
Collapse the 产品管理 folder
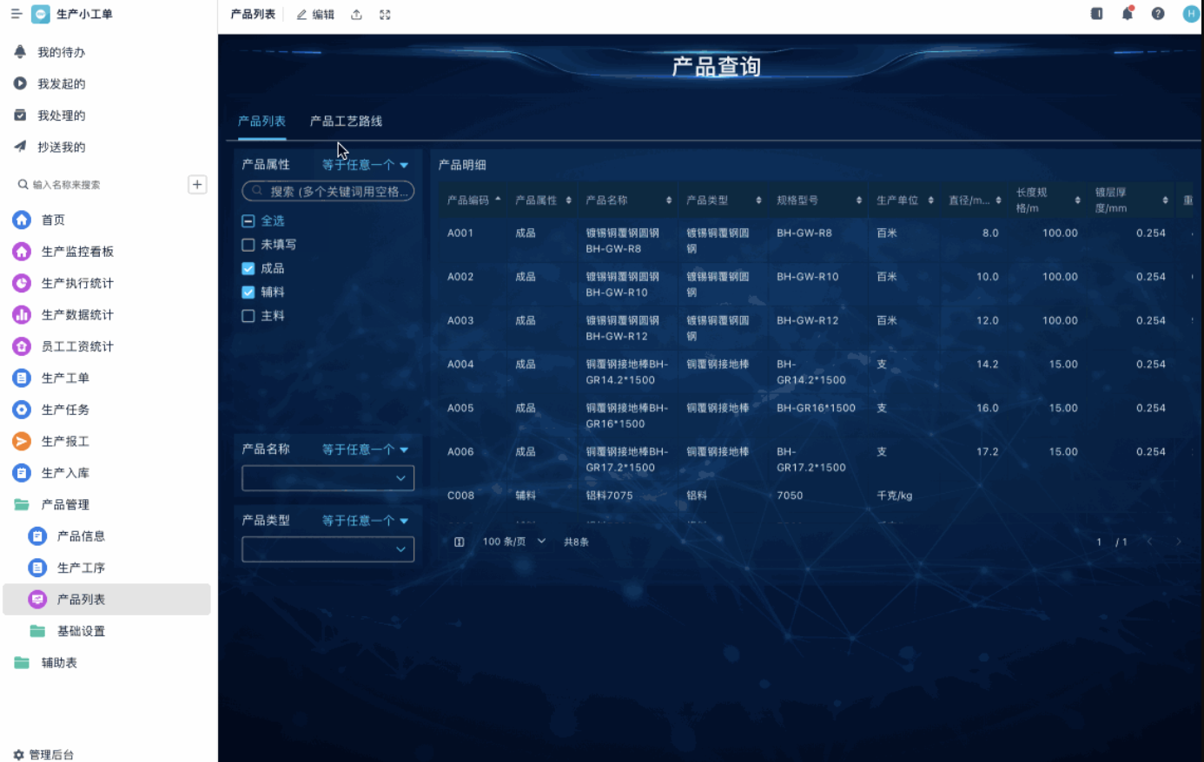(x=65, y=504)
